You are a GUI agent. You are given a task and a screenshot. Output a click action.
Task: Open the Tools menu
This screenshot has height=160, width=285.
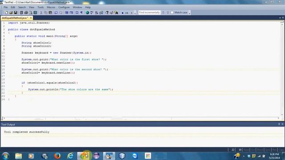coord(41,7)
